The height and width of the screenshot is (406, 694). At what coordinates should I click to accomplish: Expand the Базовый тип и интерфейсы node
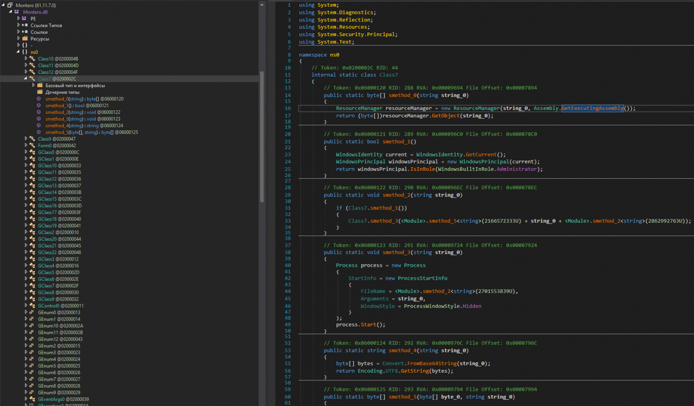coord(33,85)
